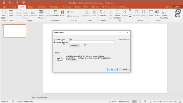Open the Transitions tab
Screen dimensions: 183x103
point(41,7)
